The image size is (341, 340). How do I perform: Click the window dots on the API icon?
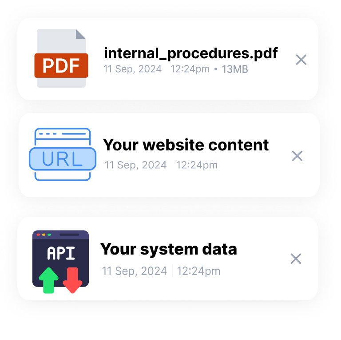pos(44,235)
